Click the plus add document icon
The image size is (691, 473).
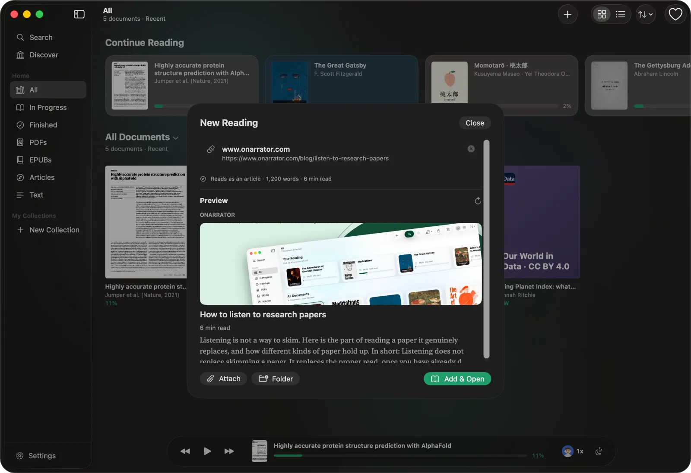pyautogui.click(x=567, y=15)
